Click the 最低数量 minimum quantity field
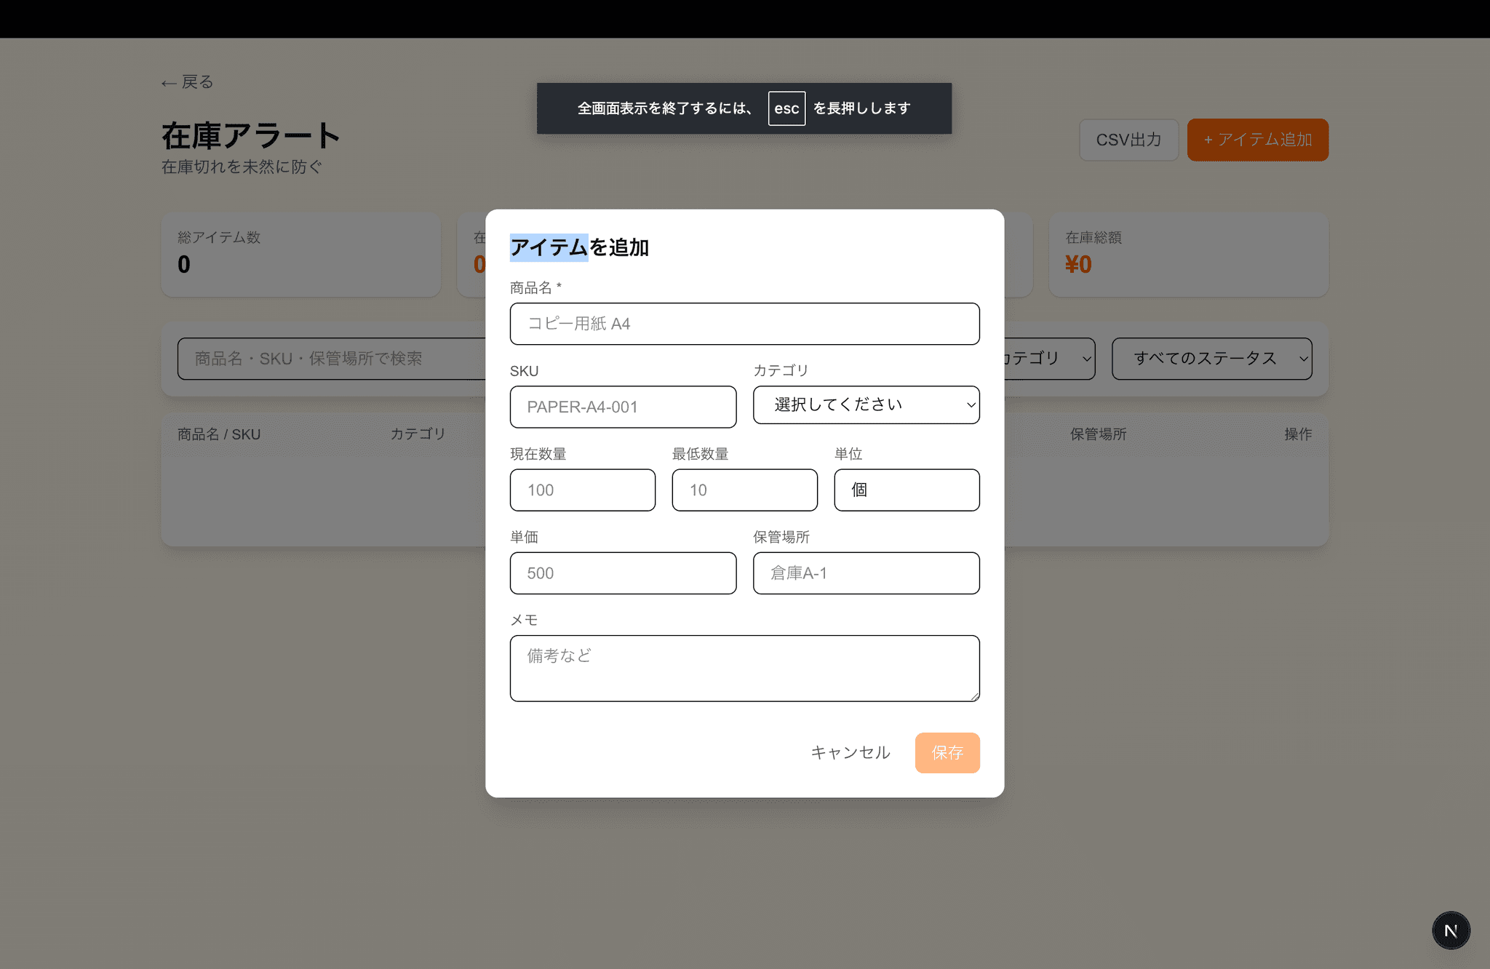 tap(744, 490)
